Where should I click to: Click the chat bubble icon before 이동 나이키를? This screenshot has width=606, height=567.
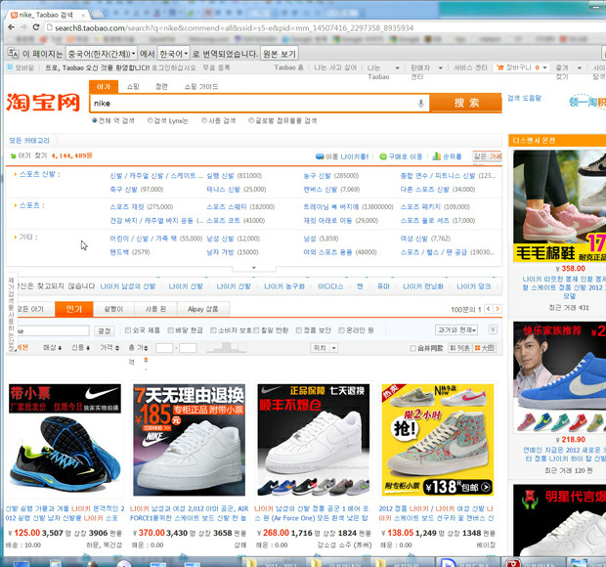pyautogui.click(x=320, y=156)
